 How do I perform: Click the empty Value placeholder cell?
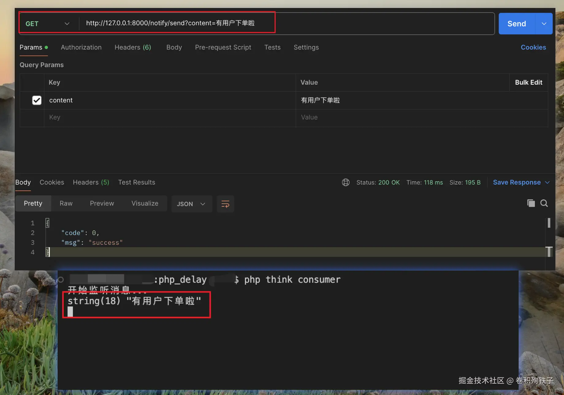click(x=421, y=118)
